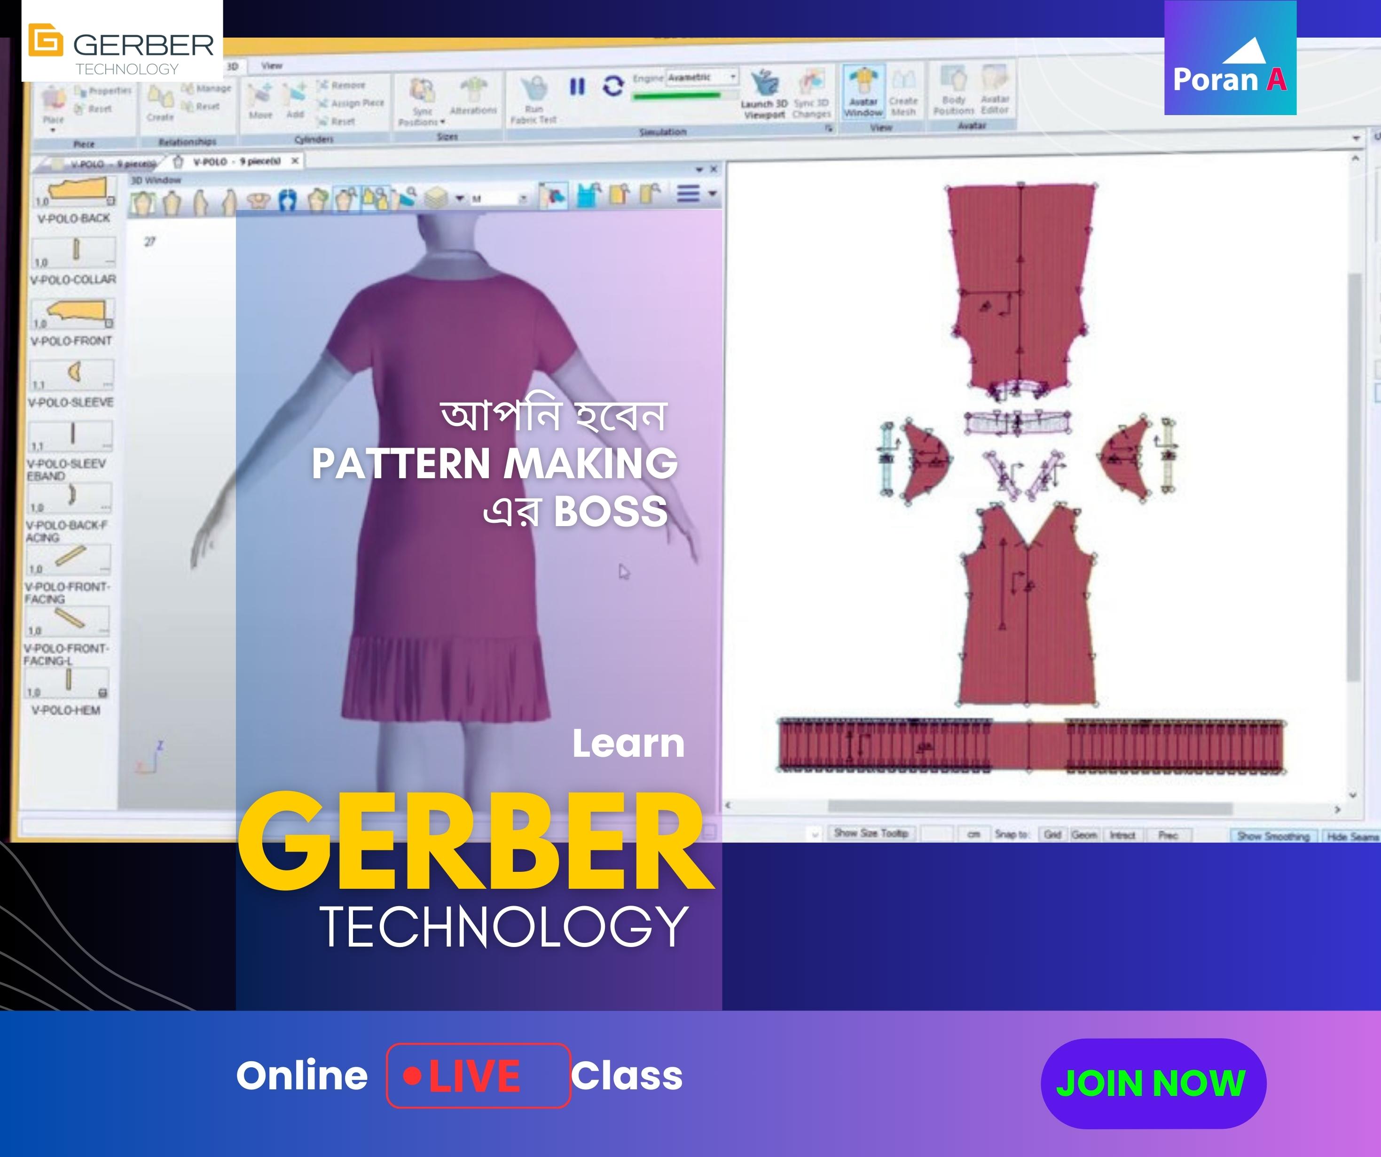Open the Simulation group dialog launcher
The width and height of the screenshot is (1381, 1157).
(829, 129)
